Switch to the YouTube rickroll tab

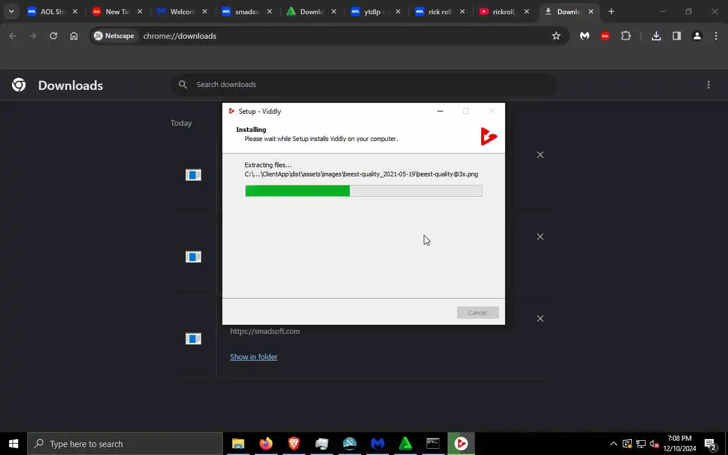coord(506,11)
